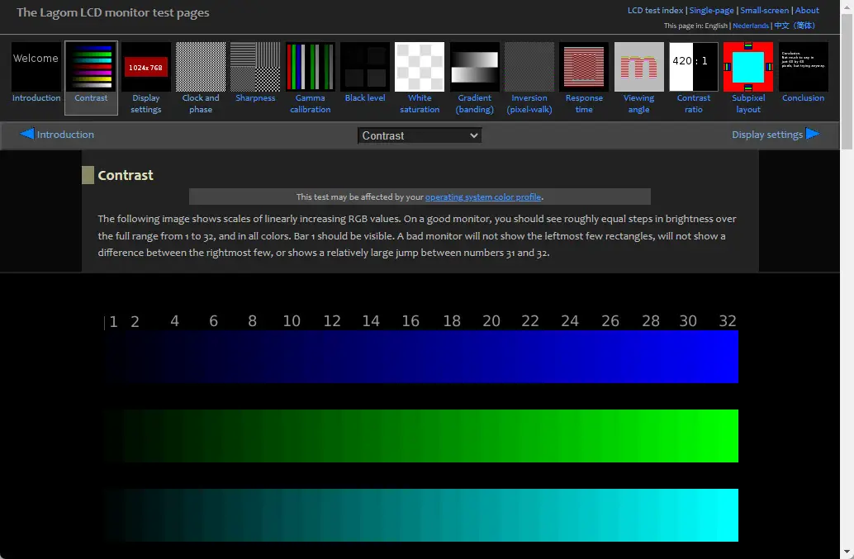Click the blue left arrow to Introduction
854x559 pixels.
(26, 134)
